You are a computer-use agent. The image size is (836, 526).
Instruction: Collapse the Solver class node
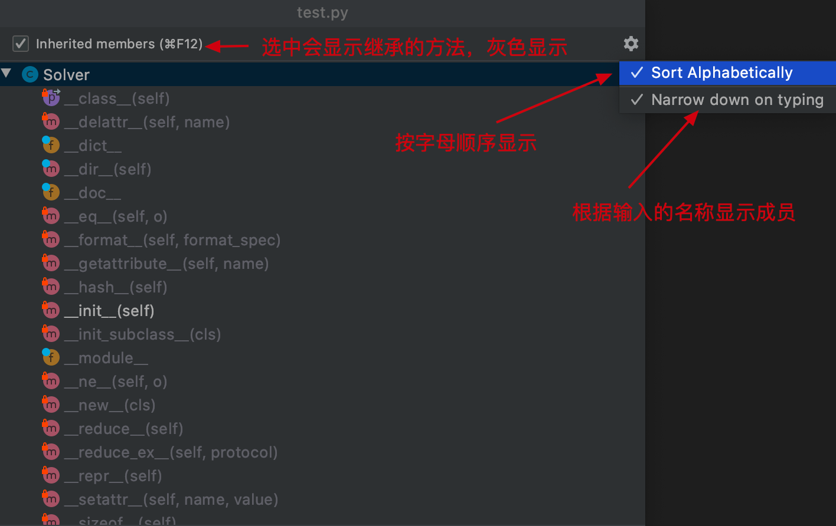tap(7, 74)
